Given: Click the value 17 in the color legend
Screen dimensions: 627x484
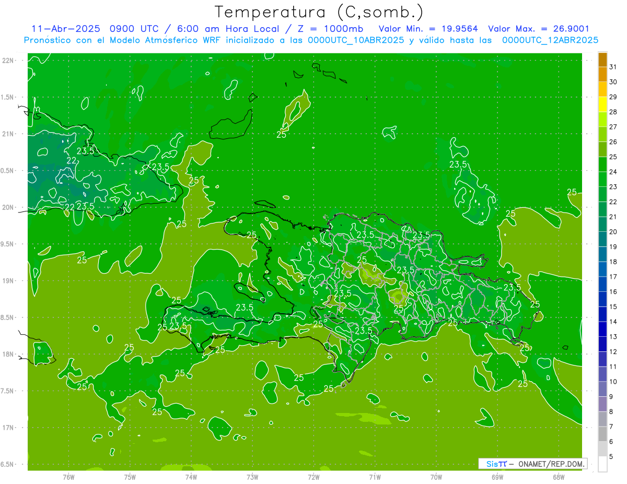Looking at the screenshot, I should tap(613, 277).
